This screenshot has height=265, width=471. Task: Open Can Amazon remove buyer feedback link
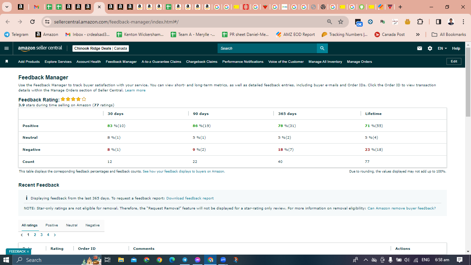point(402,208)
